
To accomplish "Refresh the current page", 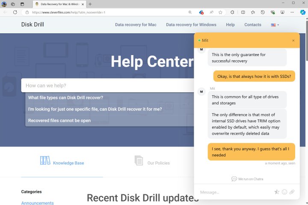I will click(x=15, y=12).
